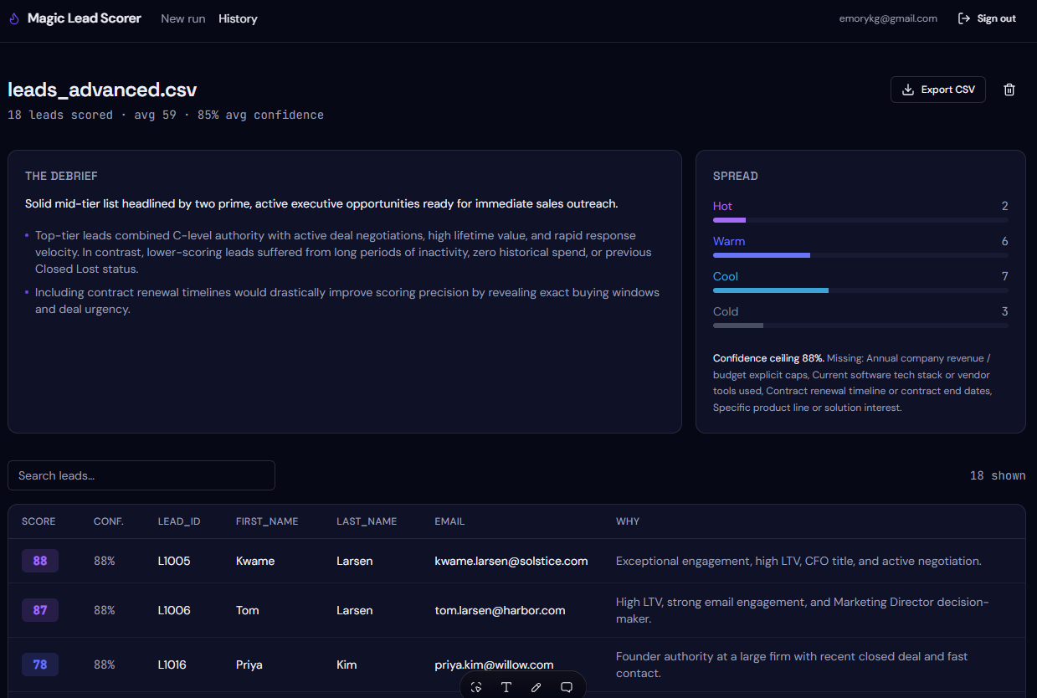Screen dimensions: 1037x698
Task: Click last name Kim
Action: coord(347,665)
